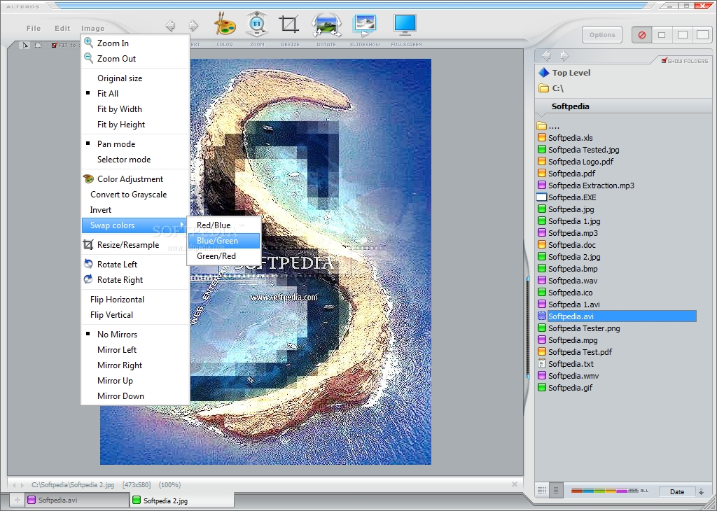
Task: Open the parent folder '....' entry
Action: pos(549,126)
